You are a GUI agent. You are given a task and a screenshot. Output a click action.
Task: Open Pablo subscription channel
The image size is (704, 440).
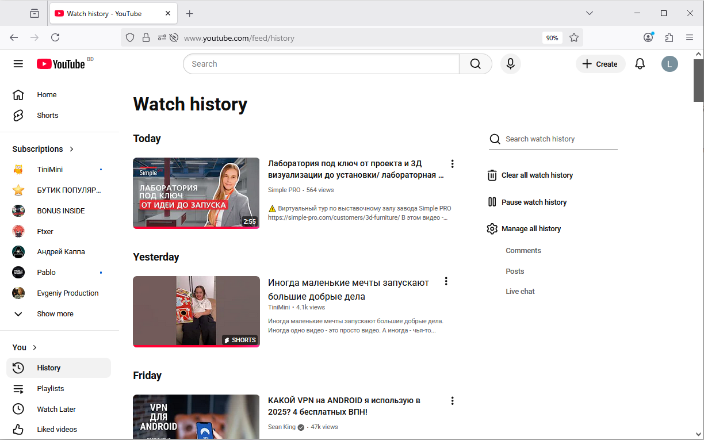(59, 273)
